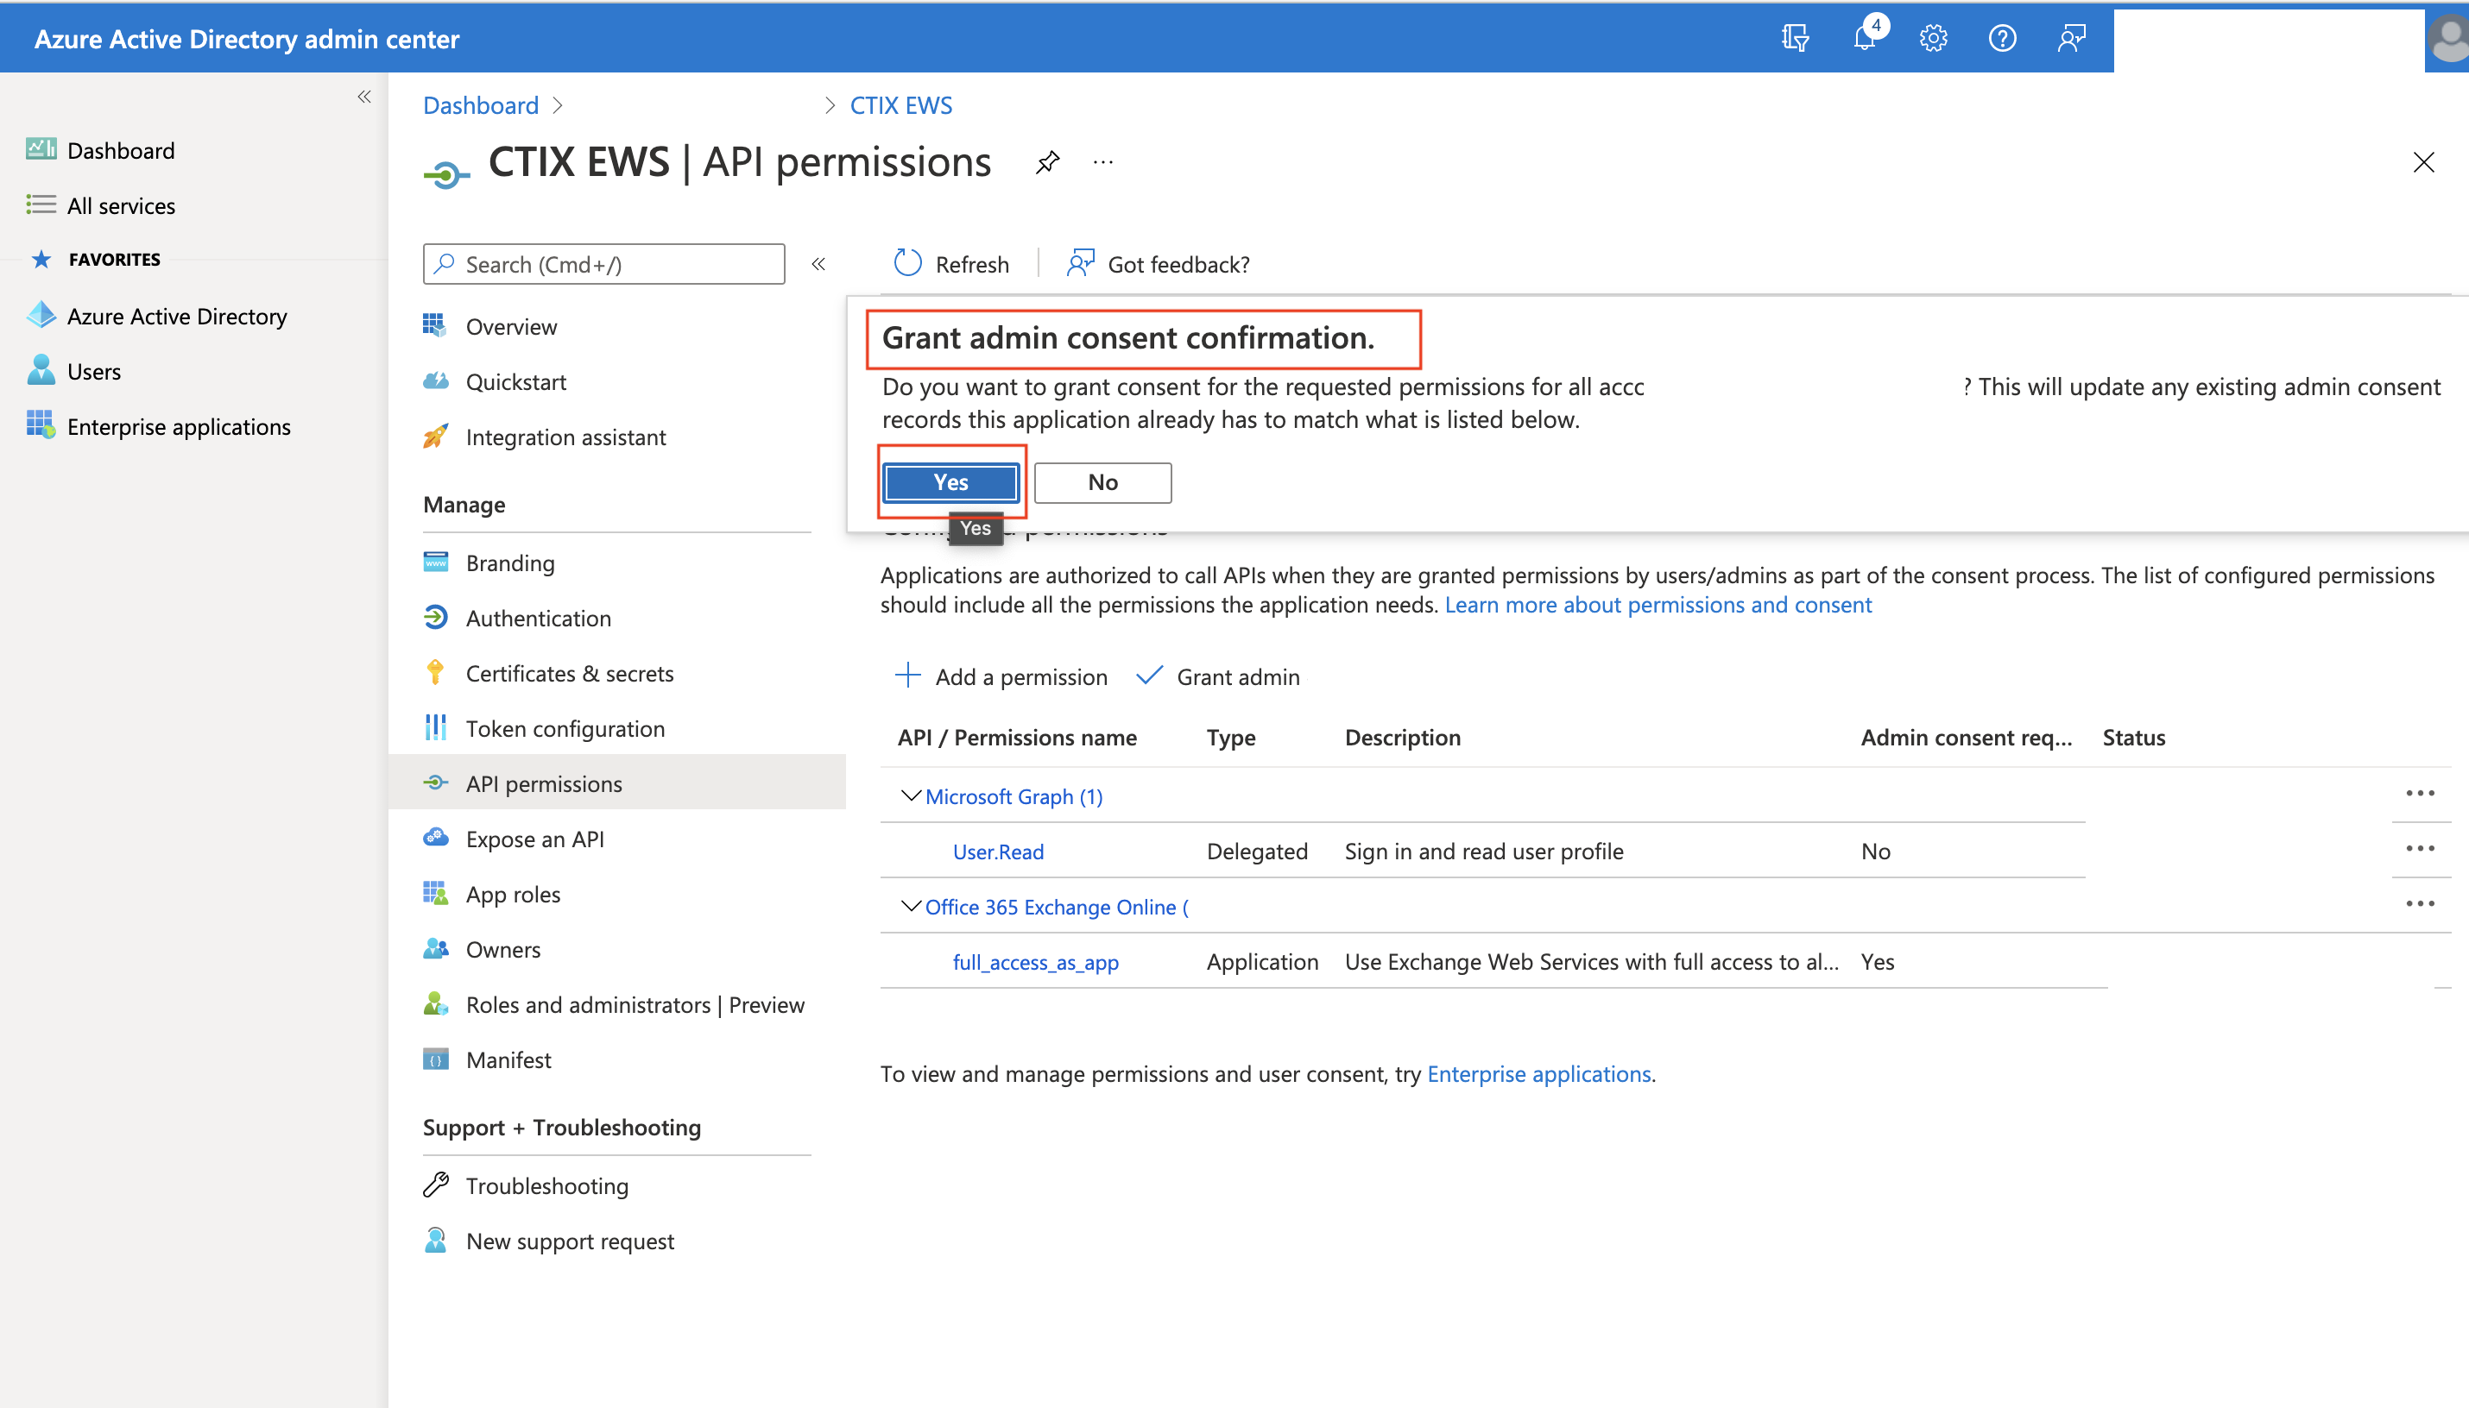The height and width of the screenshot is (1408, 2469).
Task: Open directory and subscription filter icon
Action: point(1795,39)
